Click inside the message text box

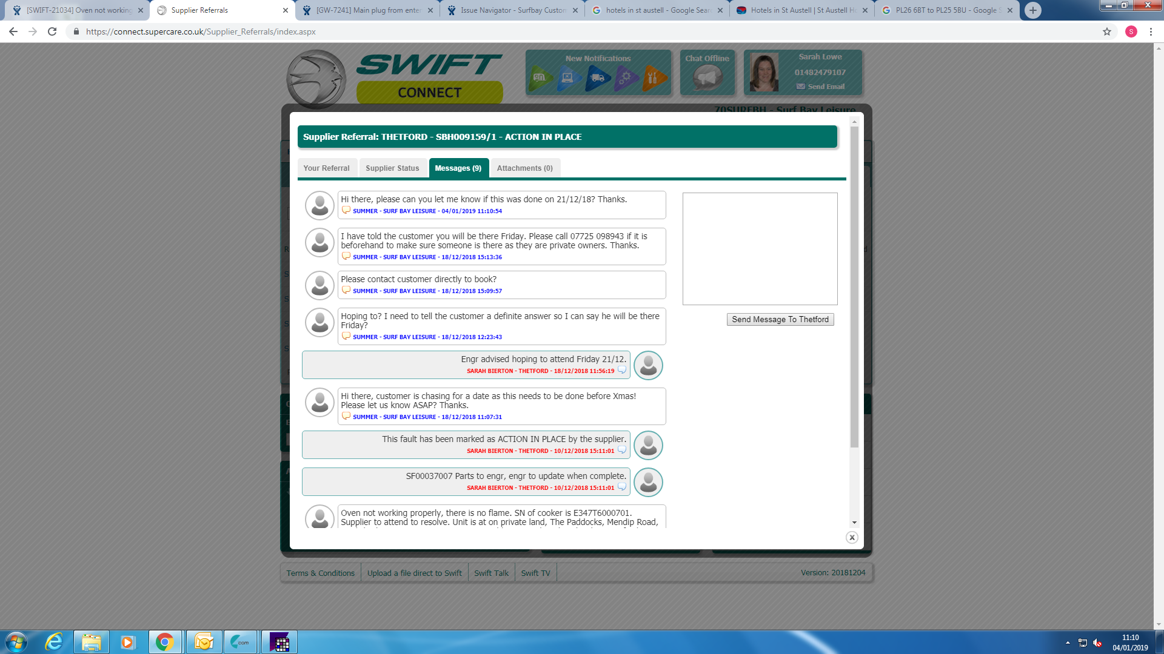pos(760,249)
